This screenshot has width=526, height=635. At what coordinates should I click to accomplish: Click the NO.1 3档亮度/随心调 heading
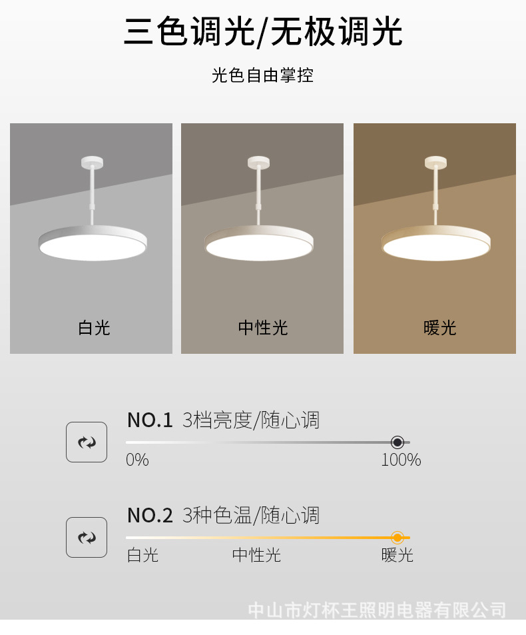click(x=223, y=420)
